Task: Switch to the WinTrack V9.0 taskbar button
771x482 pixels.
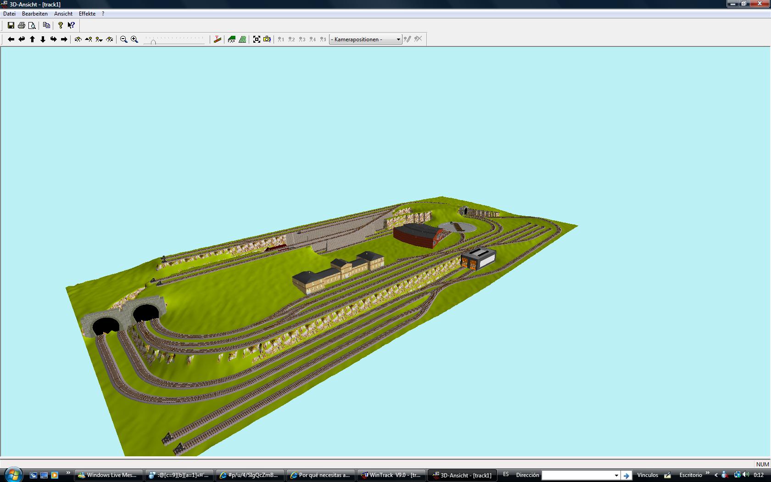Action: tap(391, 475)
